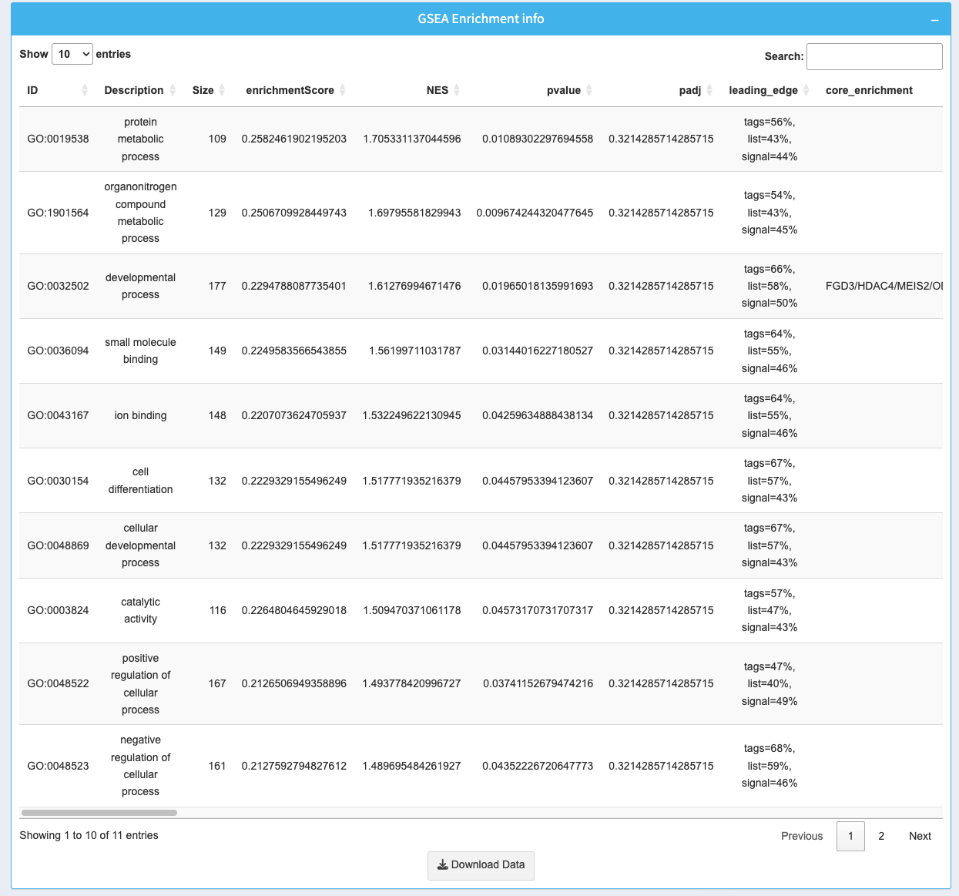
Task: Click the GO:0019538 ID cell
Action: point(58,139)
